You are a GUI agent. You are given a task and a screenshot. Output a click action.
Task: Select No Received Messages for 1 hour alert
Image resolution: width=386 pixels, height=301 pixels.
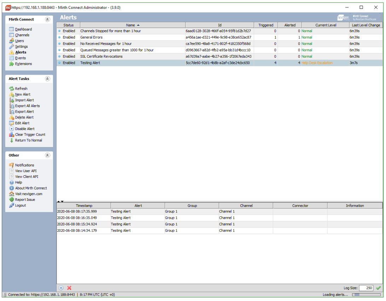pos(220,44)
